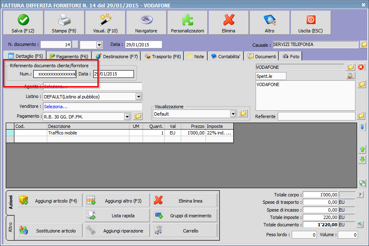Switch to Destinazione (F7) tab
Image resolution: width=369 pixels, height=246 pixels.
coord(116,57)
